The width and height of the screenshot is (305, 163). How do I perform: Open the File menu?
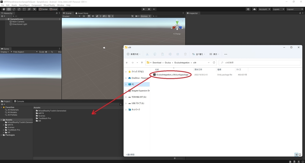tap(3, 5)
